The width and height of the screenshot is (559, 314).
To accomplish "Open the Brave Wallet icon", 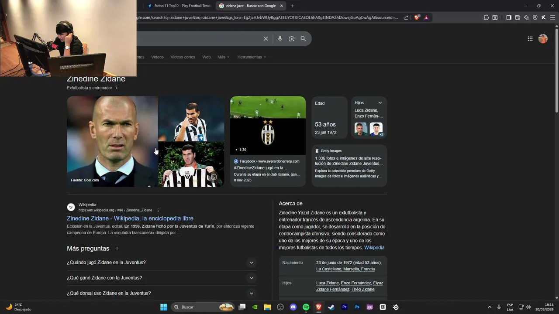I will click(518, 17).
